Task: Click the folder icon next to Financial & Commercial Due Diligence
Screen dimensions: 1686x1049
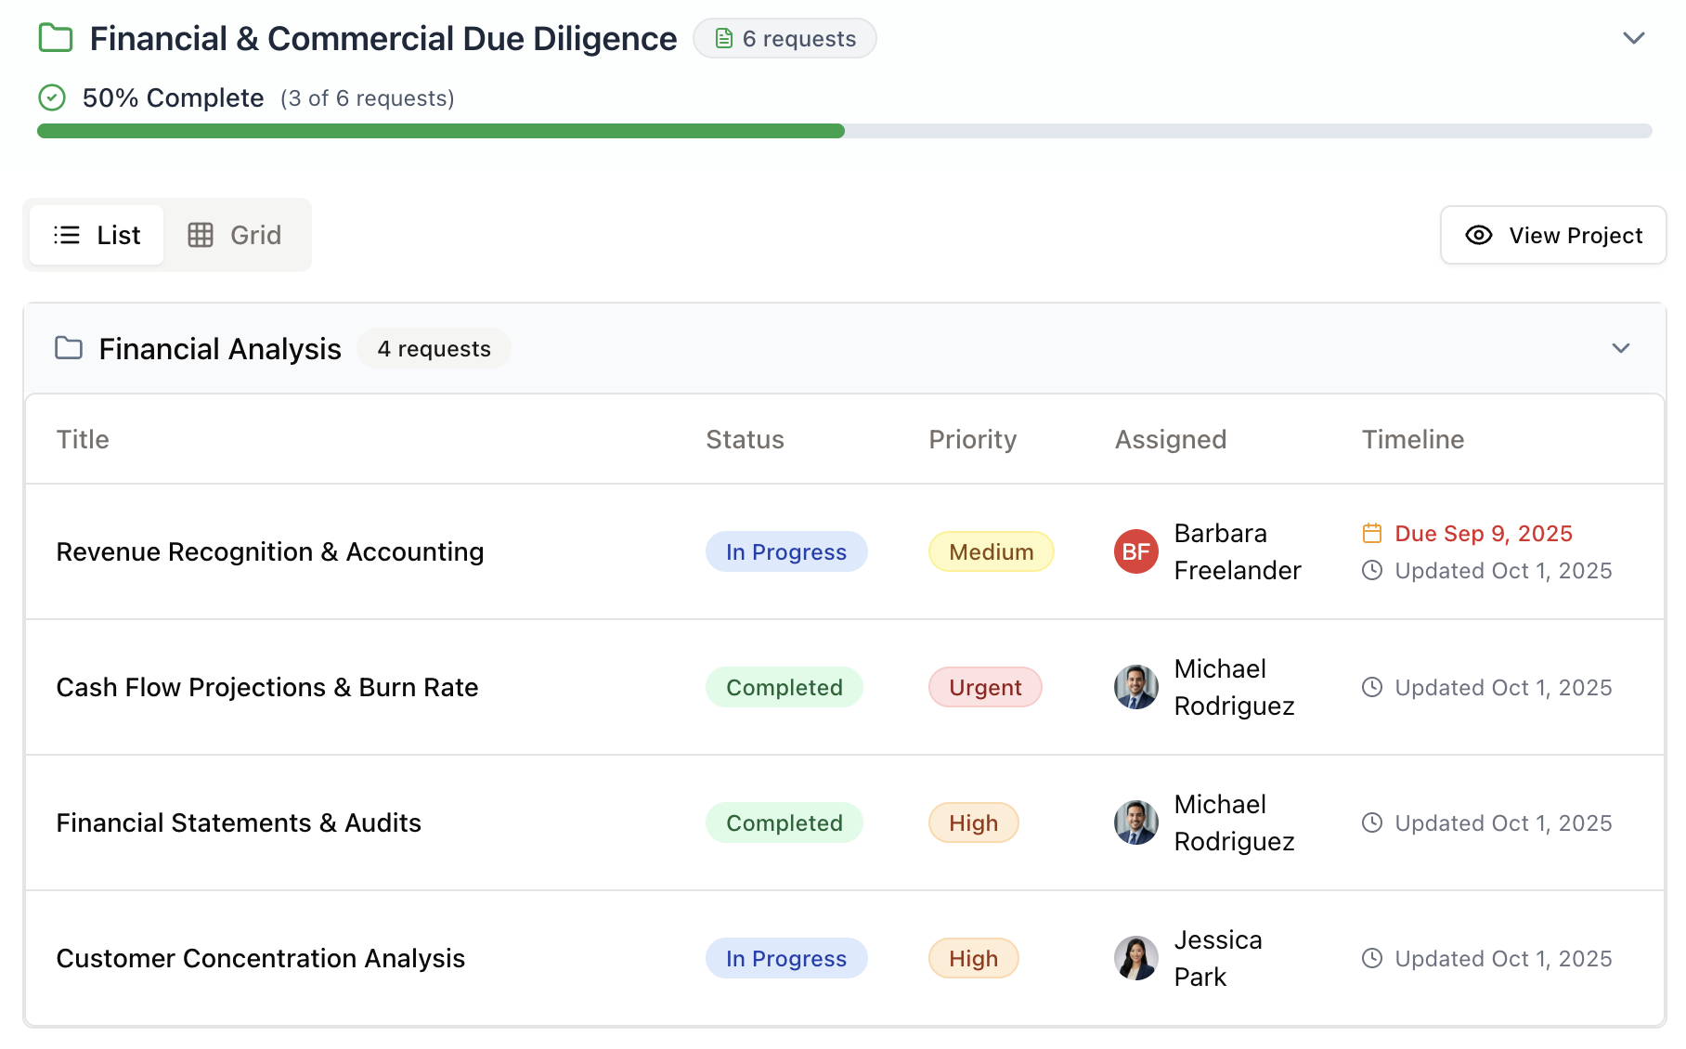Action: tap(55, 38)
